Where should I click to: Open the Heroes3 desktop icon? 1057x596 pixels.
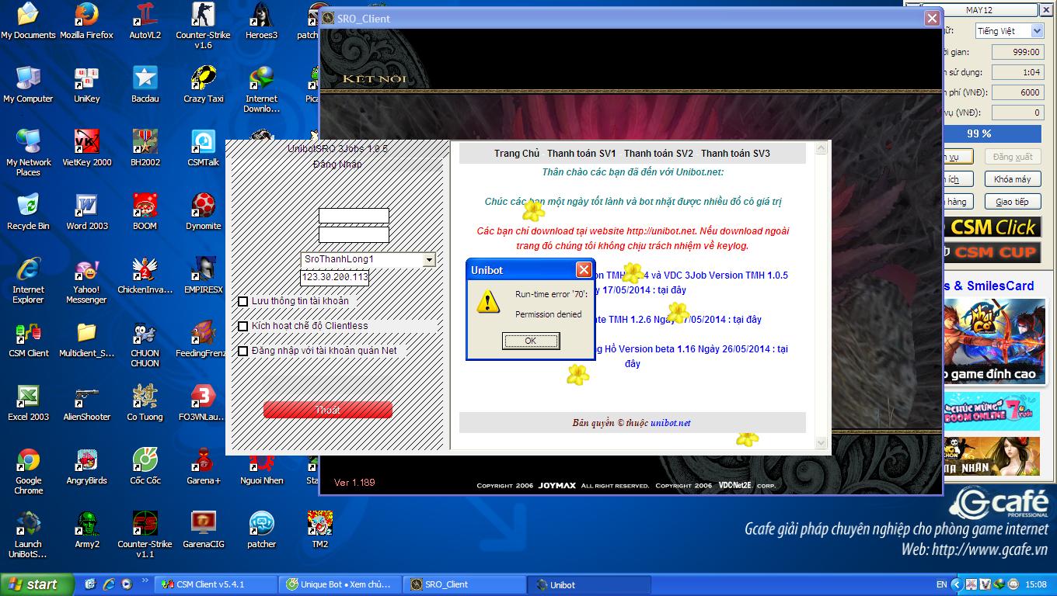click(261, 21)
